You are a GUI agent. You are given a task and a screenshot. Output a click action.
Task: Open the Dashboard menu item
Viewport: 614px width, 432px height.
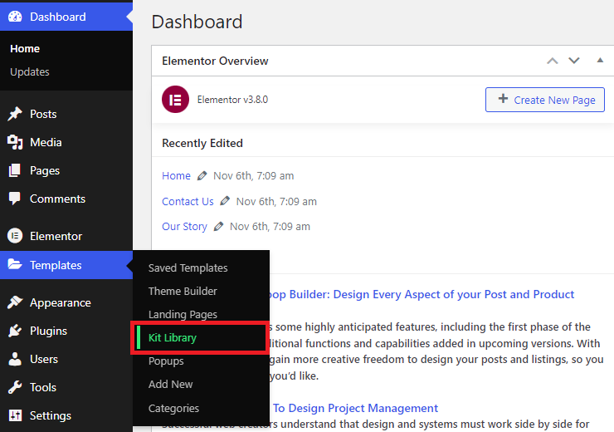click(66, 17)
